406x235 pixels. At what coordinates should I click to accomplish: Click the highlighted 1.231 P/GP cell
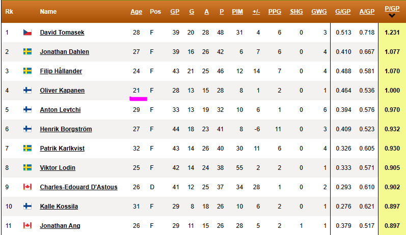point(392,33)
